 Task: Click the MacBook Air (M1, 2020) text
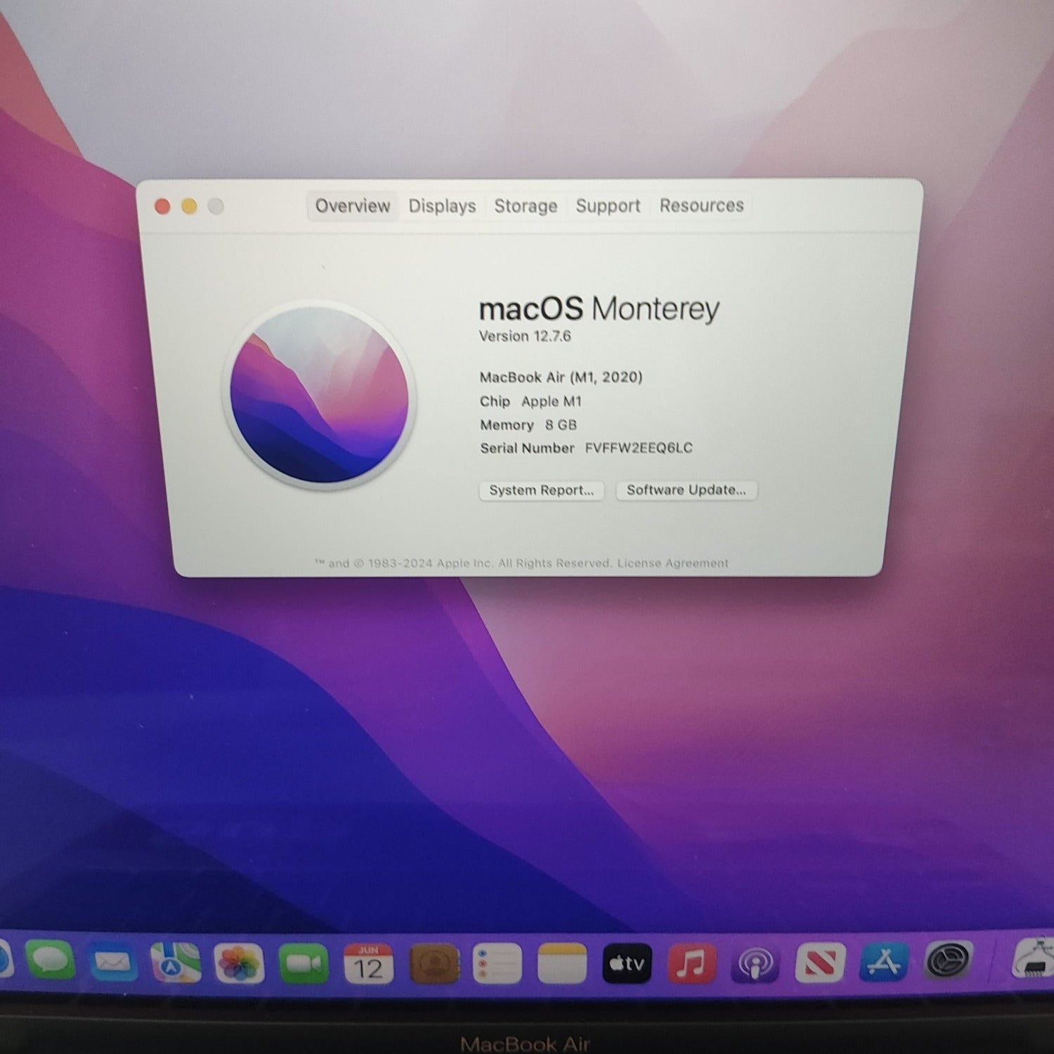pyautogui.click(x=561, y=377)
